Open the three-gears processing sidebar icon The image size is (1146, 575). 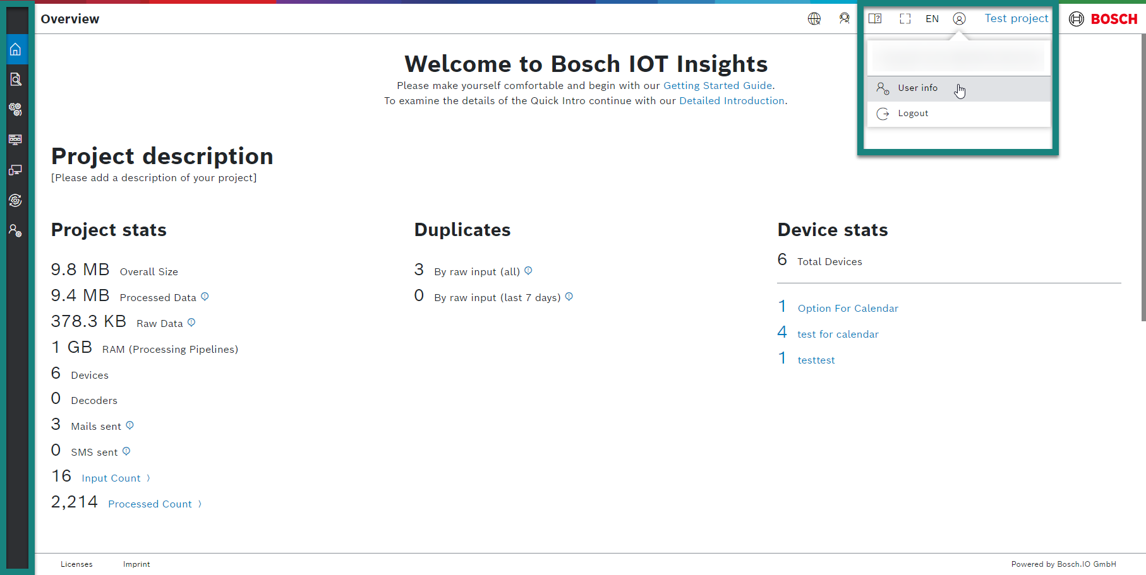16,109
